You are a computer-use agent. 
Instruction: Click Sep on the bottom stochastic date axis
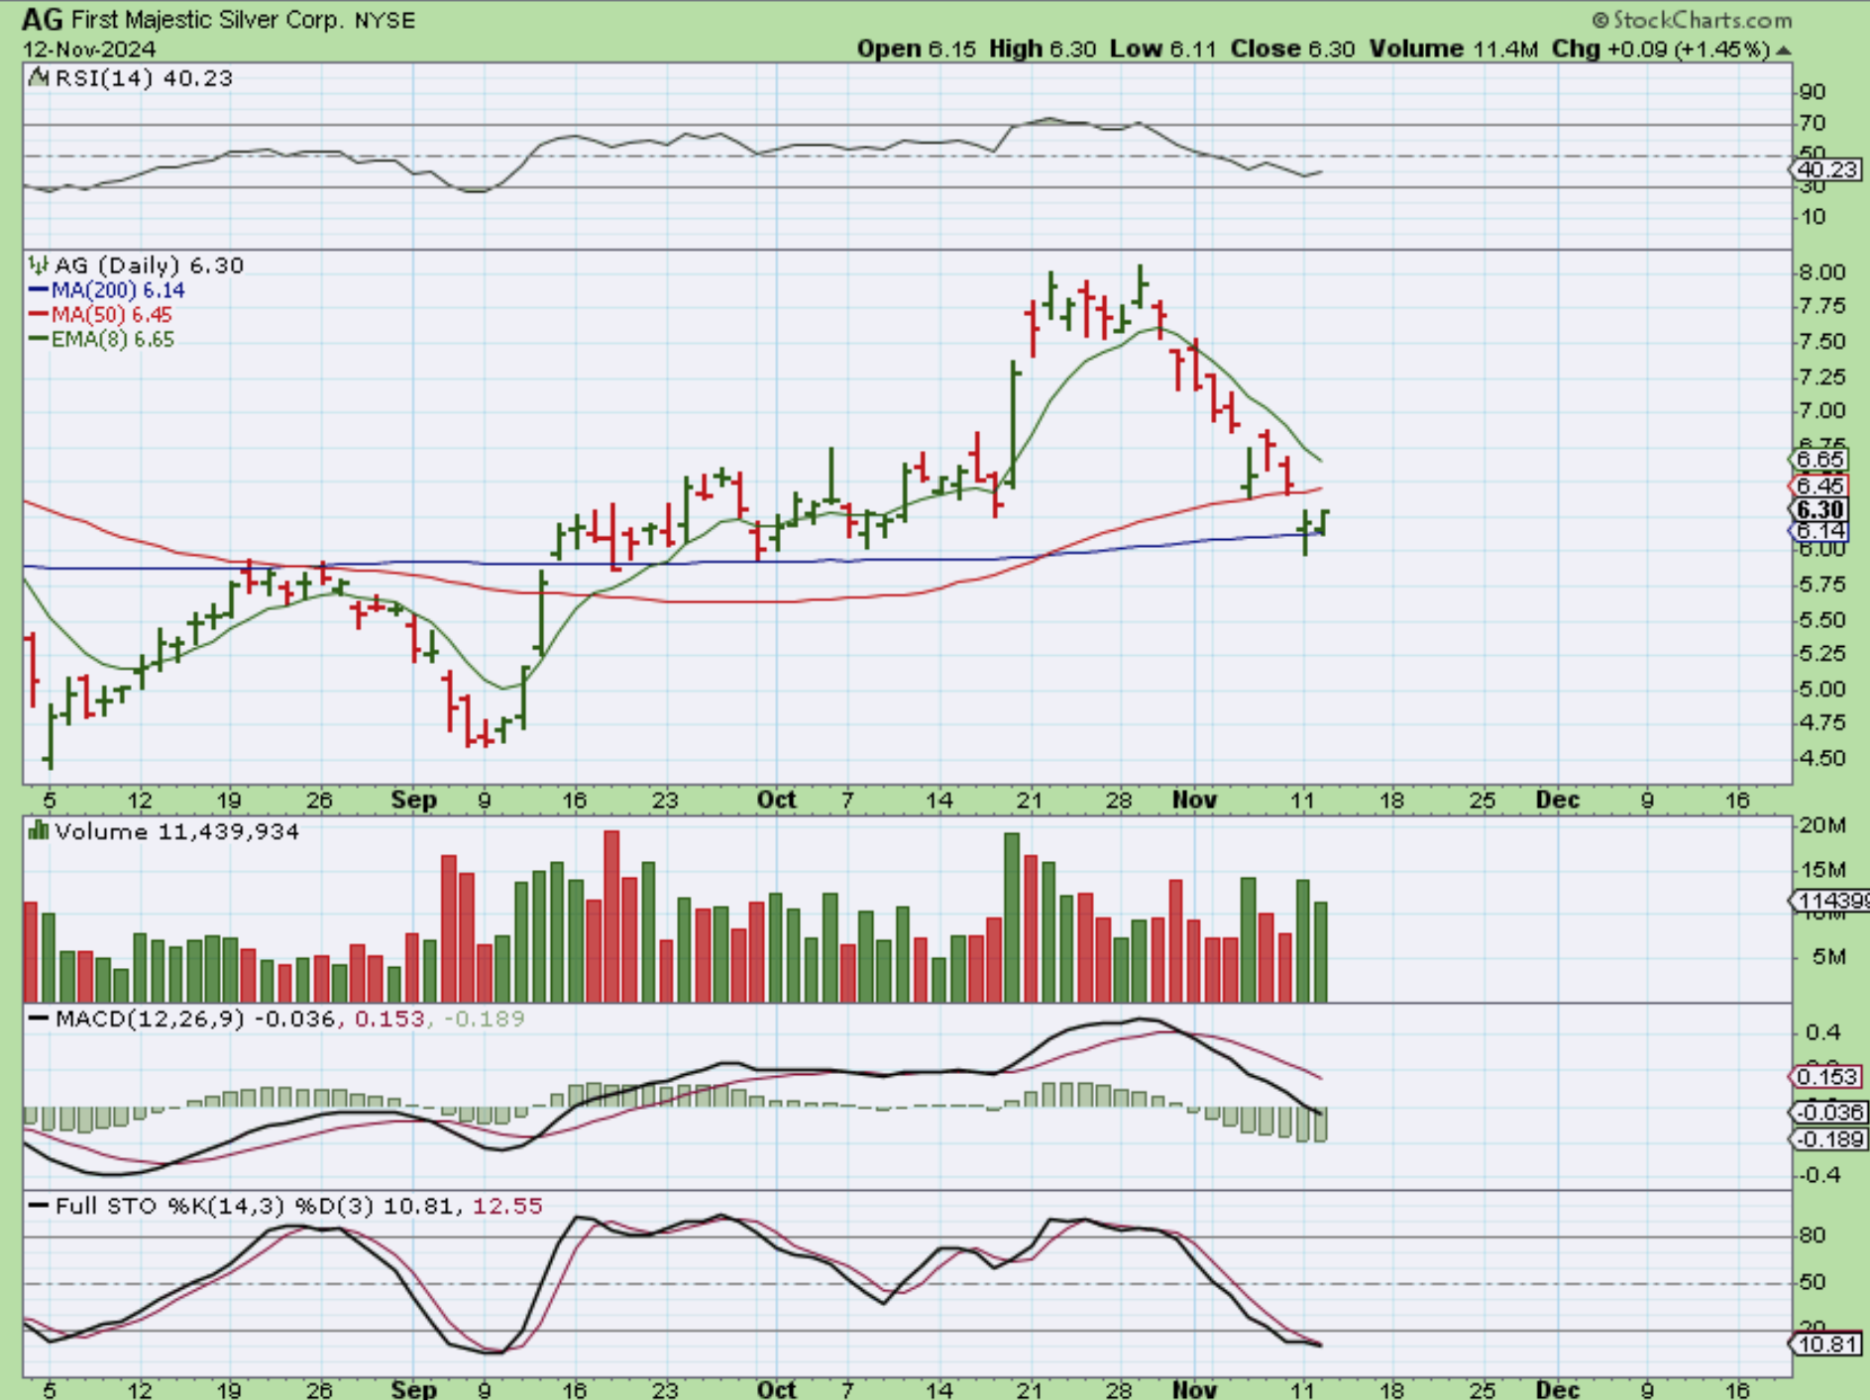414,1389
